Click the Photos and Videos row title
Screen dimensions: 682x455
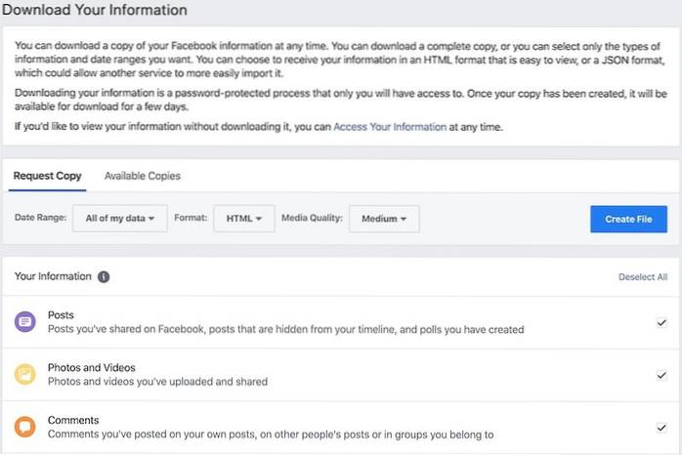tap(91, 368)
